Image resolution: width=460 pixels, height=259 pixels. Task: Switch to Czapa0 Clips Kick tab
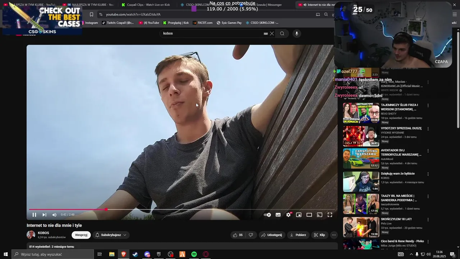pos(146,5)
